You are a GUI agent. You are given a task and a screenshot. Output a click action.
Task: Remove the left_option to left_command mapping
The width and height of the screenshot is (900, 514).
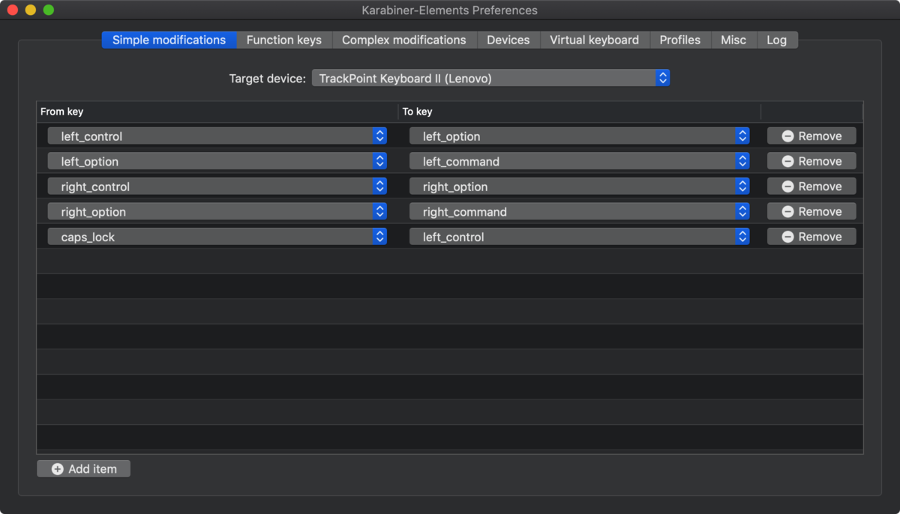coord(811,161)
